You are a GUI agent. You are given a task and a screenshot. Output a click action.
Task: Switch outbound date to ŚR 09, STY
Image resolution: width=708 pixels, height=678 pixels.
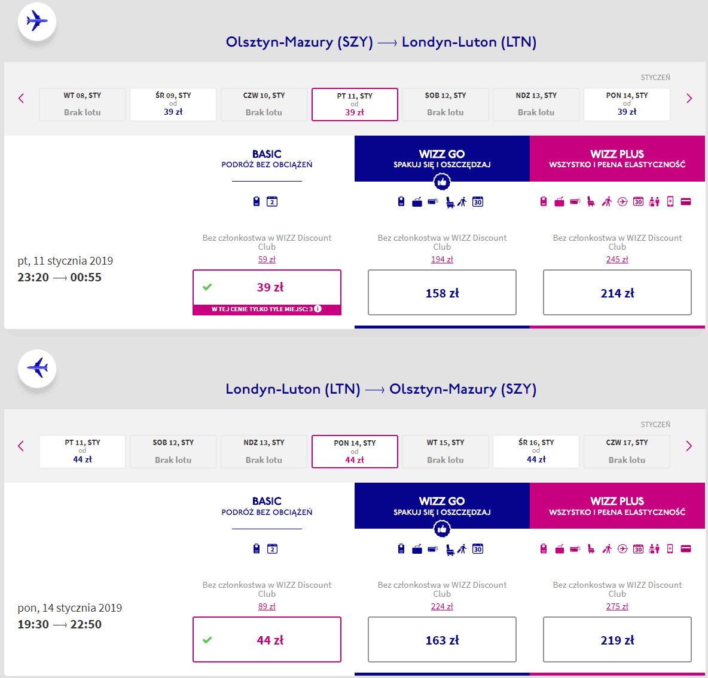click(173, 105)
